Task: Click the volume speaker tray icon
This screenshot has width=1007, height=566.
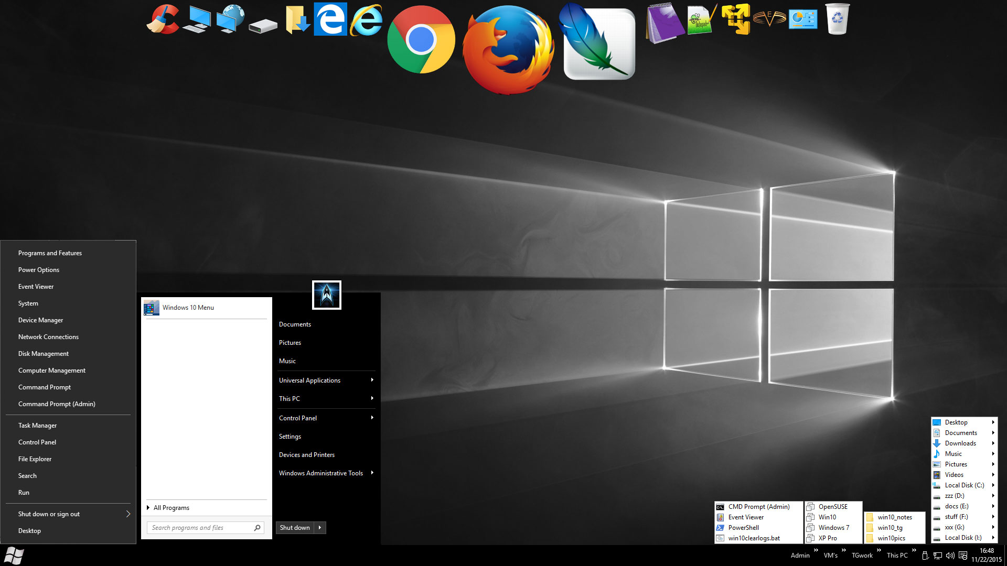Action: [x=950, y=556]
